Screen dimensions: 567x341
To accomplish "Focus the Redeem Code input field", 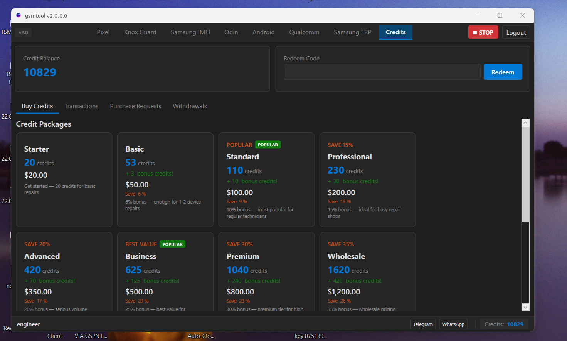I will click(x=382, y=72).
